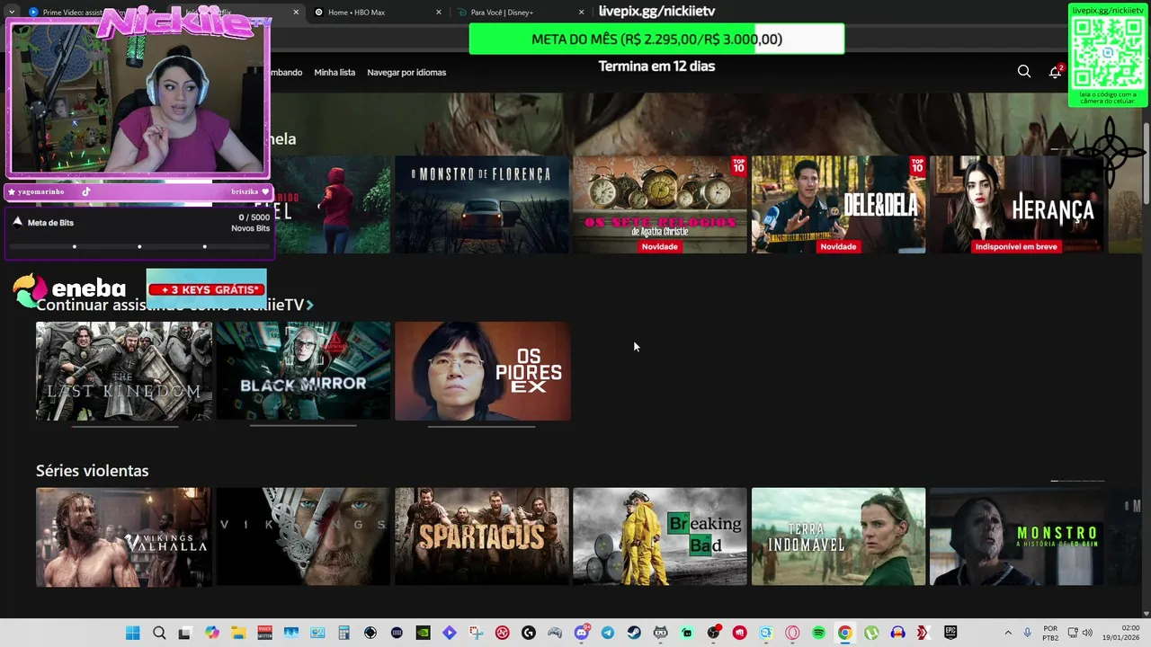The height and width of the screenshot is (647, 1151).
Task: Open Google Chrome taskbar icon
Action: pyautogui.click(x=844, y=633)
